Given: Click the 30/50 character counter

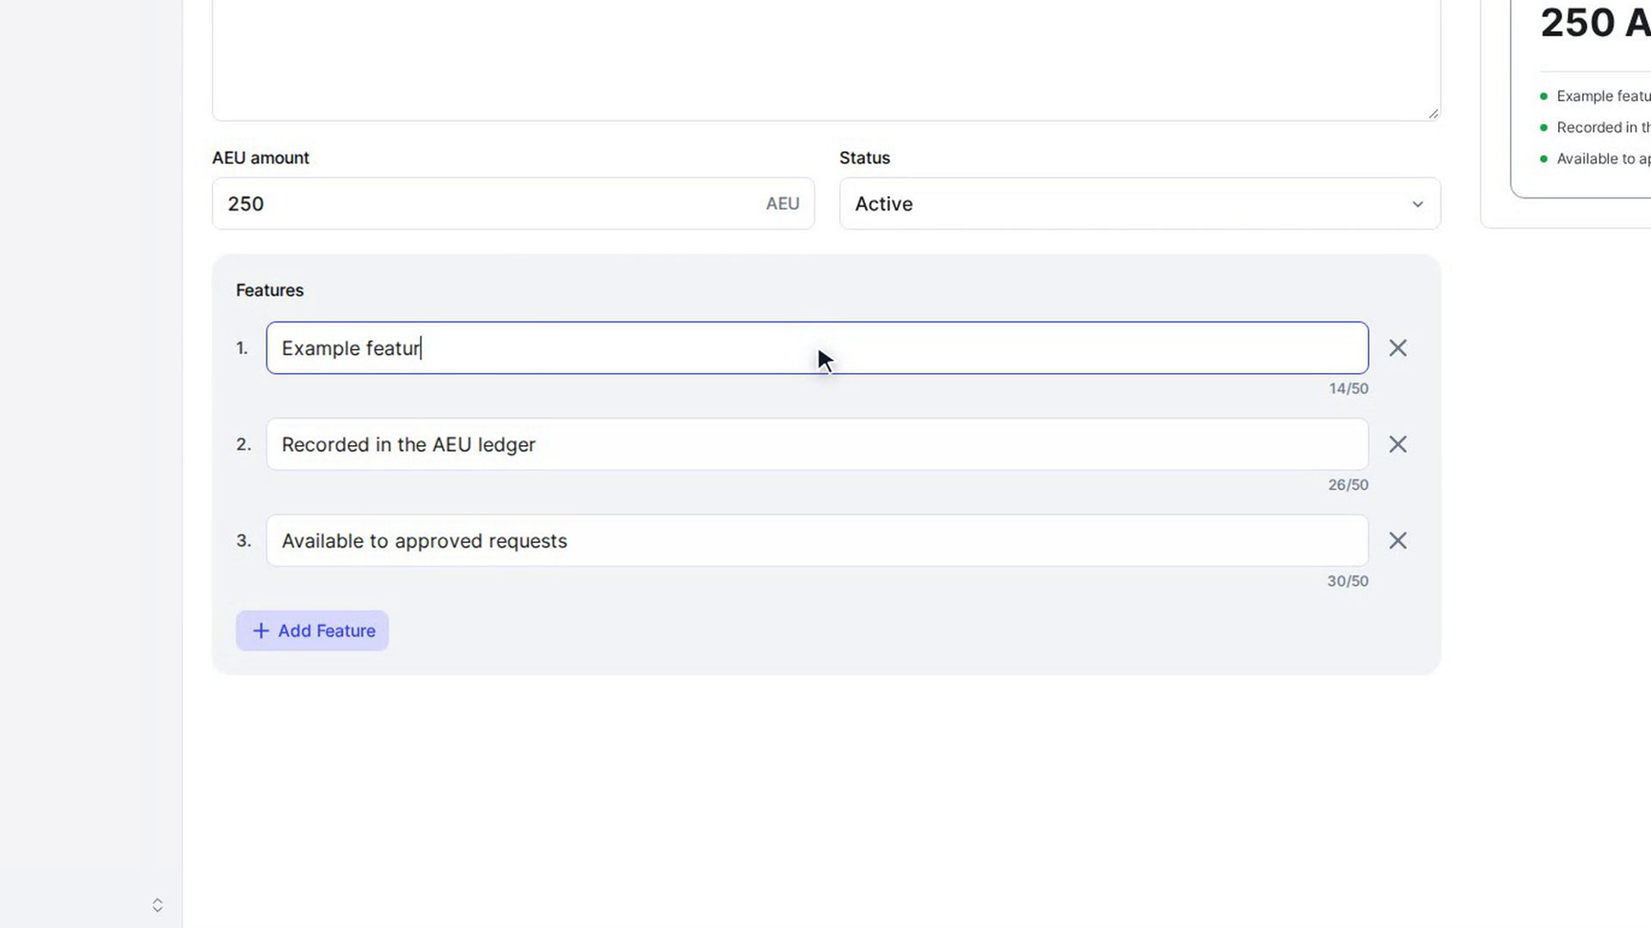Looking at the screenshot, I should click(1347, 581).
